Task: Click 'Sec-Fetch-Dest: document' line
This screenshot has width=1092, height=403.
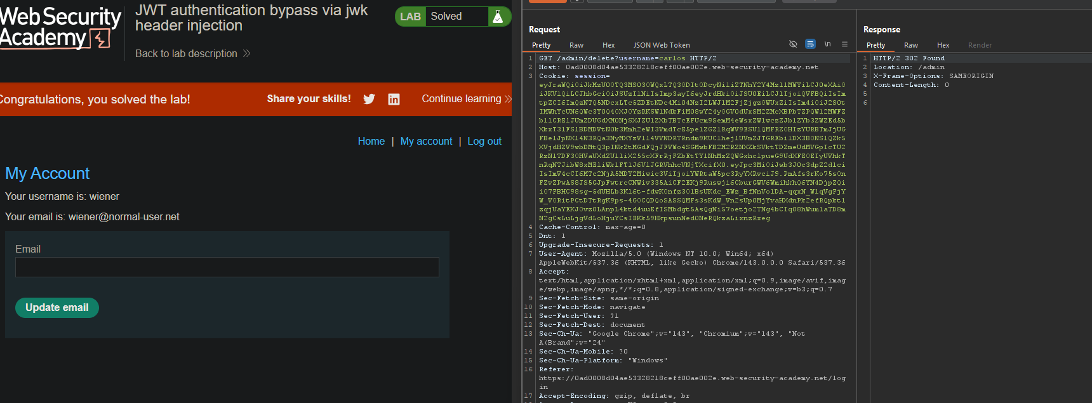Action: click(592, 325)
